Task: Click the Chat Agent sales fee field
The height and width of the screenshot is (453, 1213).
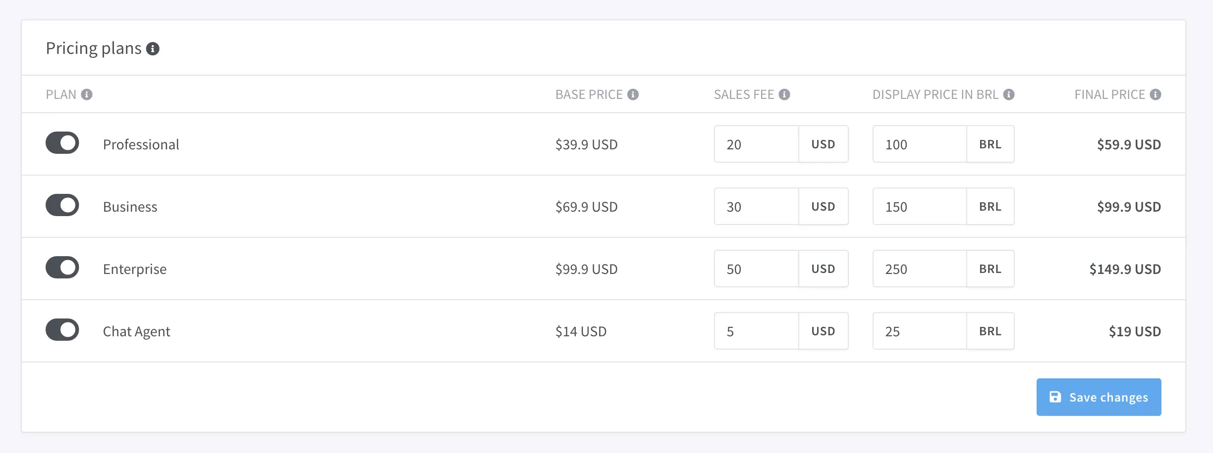Action: [757, 331]
